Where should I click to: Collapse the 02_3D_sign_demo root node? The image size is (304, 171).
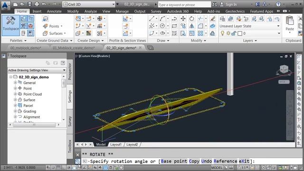(x=11, y=77)
